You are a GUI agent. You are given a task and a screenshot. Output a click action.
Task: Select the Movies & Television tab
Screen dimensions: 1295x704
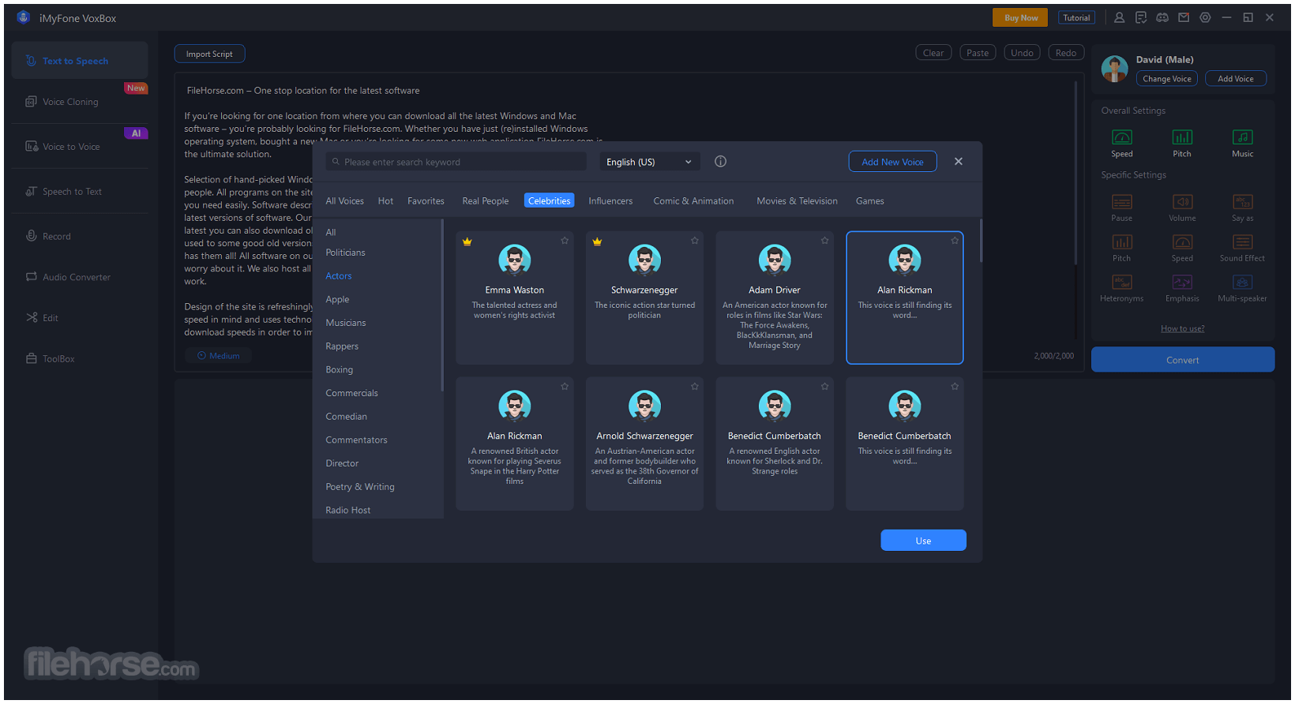click(797, 201)
